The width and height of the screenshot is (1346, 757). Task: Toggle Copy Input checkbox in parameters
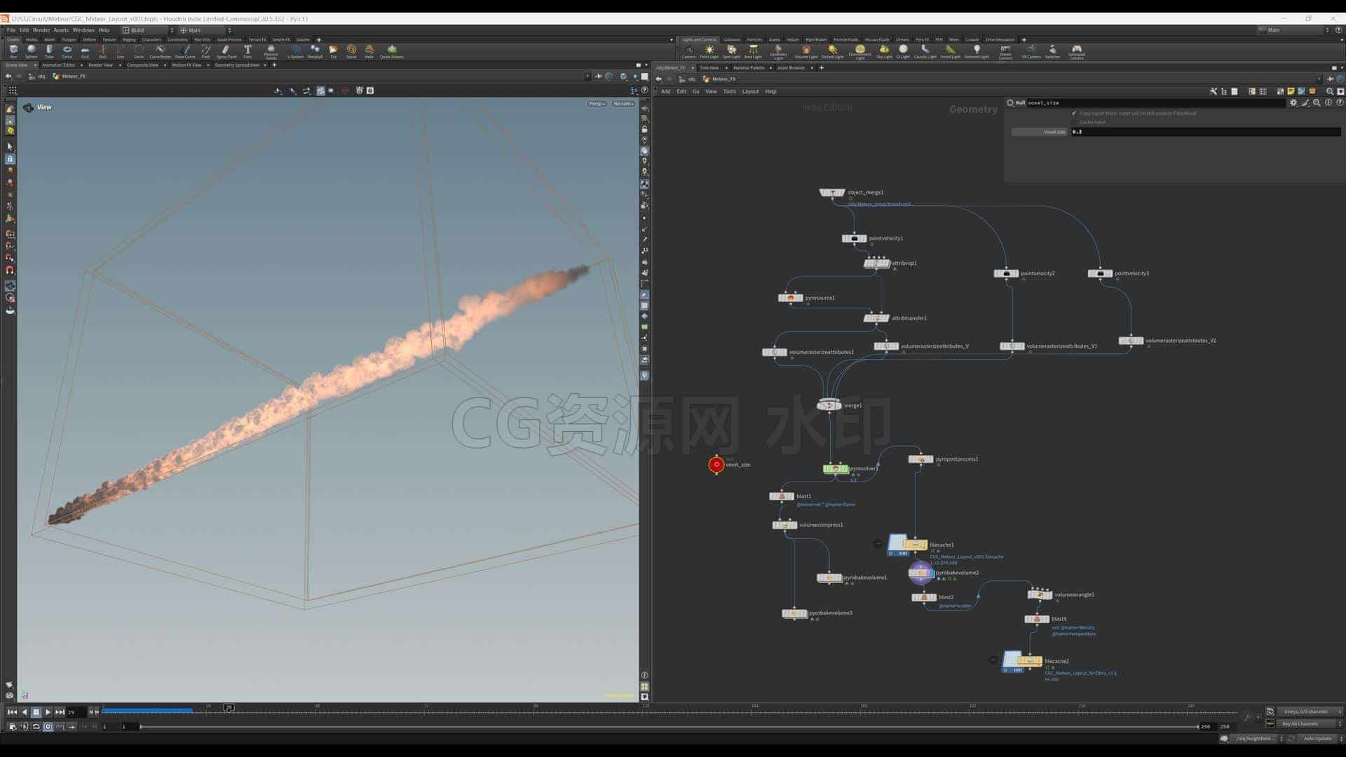pos(1074,113)
